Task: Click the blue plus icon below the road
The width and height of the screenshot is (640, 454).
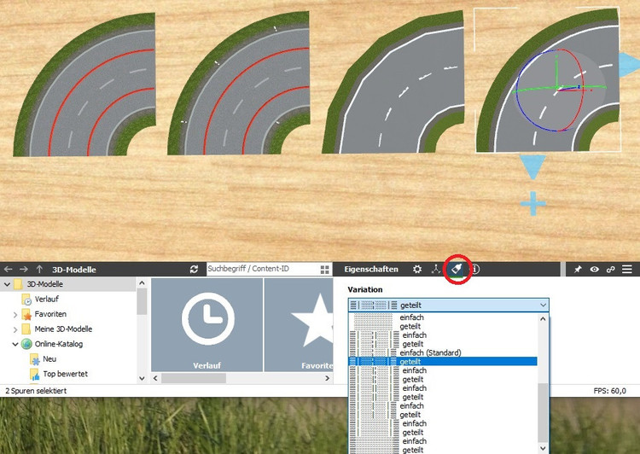Action: (533, 203)
